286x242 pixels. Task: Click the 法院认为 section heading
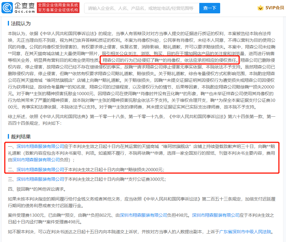[x=21, y=24]
